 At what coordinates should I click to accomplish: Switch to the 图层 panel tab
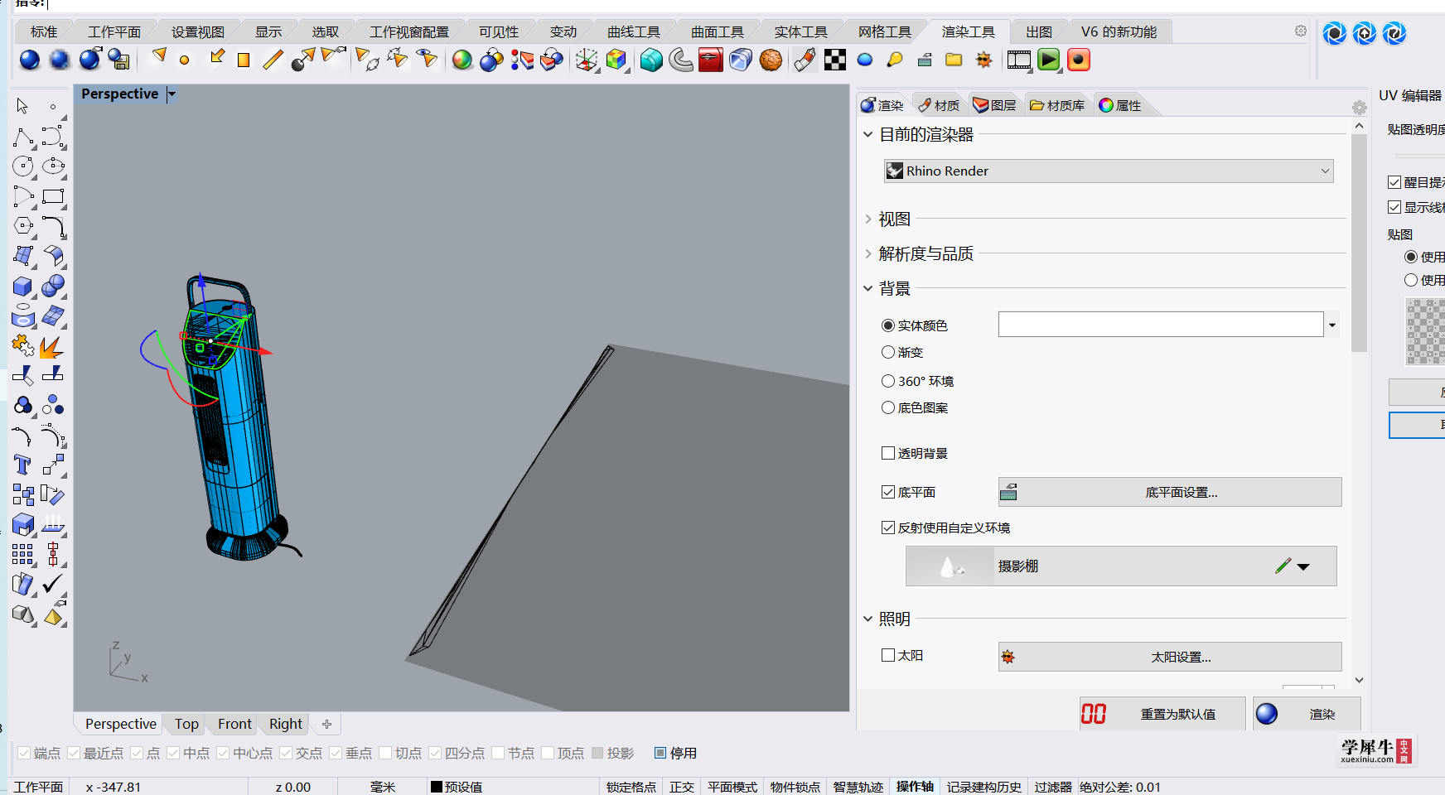(994, 105)
